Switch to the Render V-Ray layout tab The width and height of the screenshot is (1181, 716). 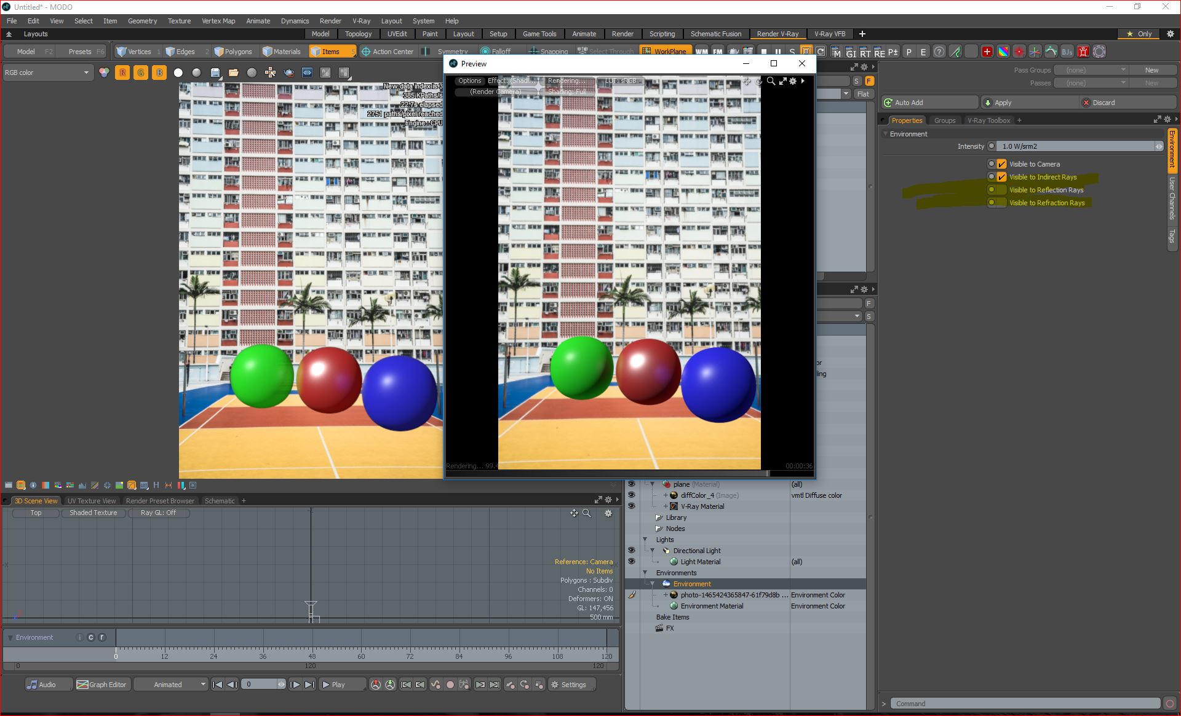coord(777,34)
